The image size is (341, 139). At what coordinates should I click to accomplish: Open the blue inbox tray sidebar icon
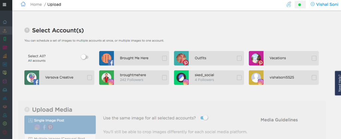pos(5,90)
